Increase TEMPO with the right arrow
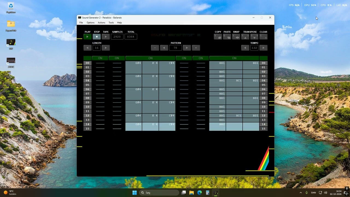 coord(263,48)
